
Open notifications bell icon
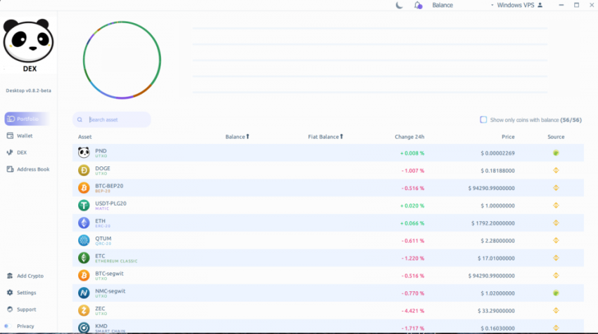(x=418, y=6)
